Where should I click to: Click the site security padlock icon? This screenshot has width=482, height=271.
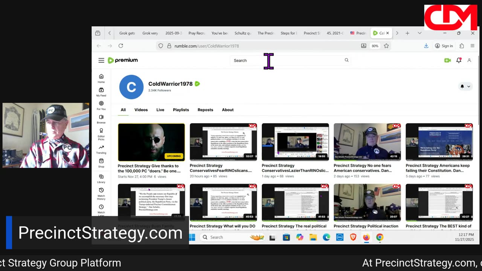pyautogui.click(x=169, y=46)
